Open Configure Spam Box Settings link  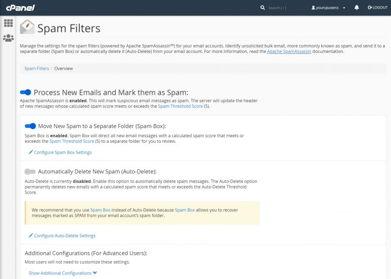(63, 152)
